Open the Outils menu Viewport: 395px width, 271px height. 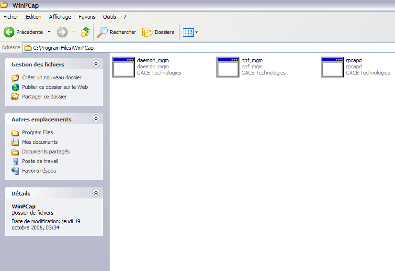click(x=110, y=17)
